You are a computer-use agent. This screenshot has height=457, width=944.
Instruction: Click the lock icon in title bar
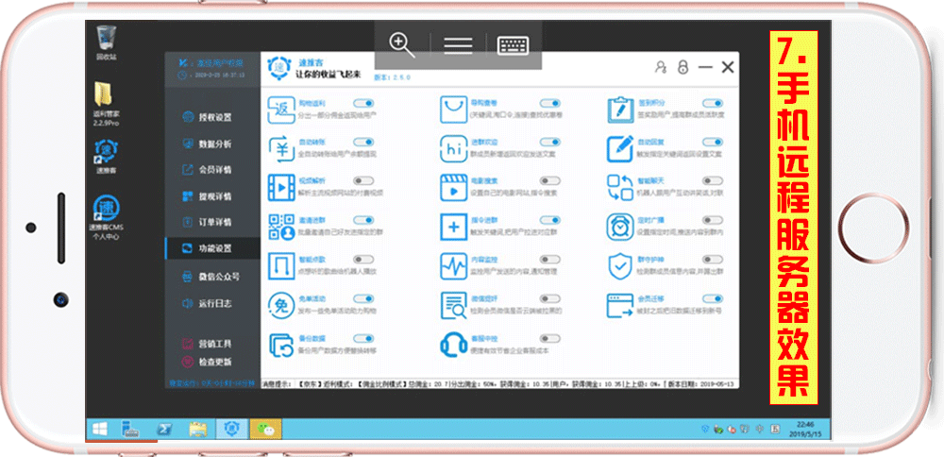[x=683, y=67]
